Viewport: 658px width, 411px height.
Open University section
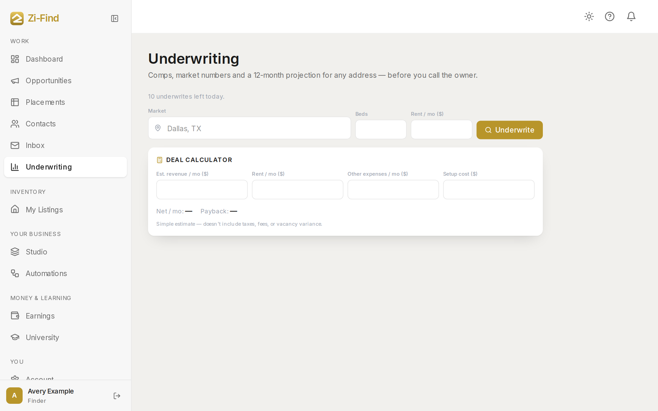[x=65, y=337]
